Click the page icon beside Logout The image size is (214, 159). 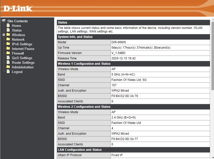click(x=8, y=72)
